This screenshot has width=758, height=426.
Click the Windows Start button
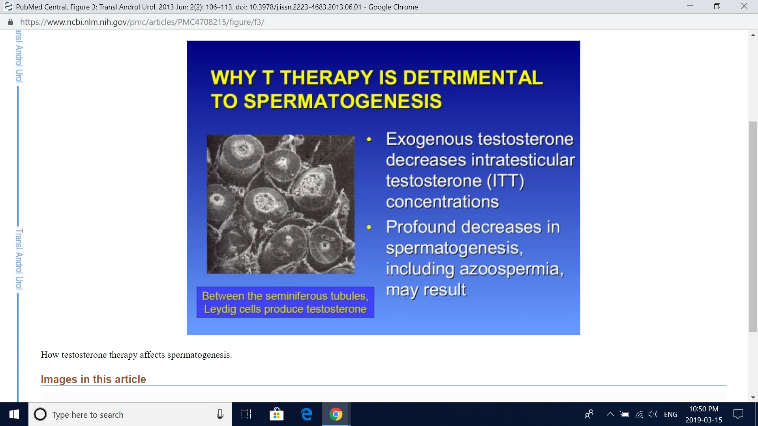coord(14,414)
